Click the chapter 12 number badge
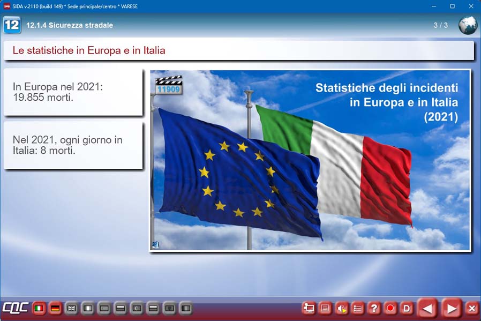This screenshot has height=321, width=481. pos(12,25)
